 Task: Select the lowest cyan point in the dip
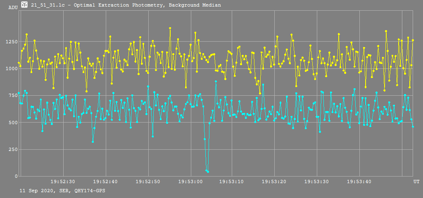(208, 172)
